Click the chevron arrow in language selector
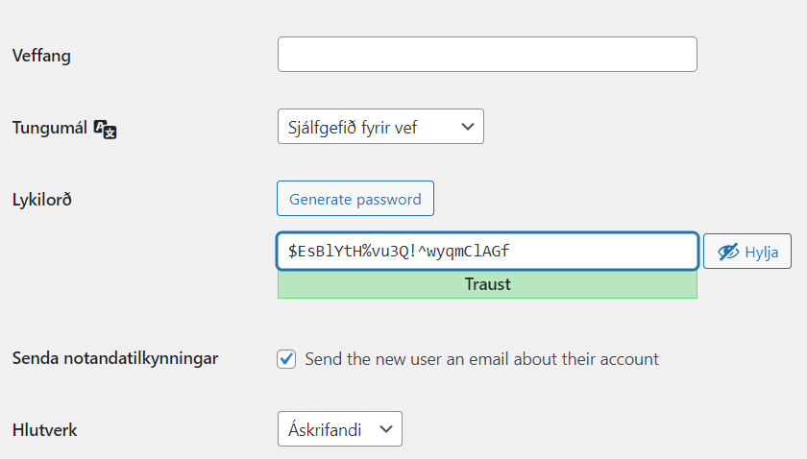Viewport: 807px width, 459px height. tap(467, 127)
